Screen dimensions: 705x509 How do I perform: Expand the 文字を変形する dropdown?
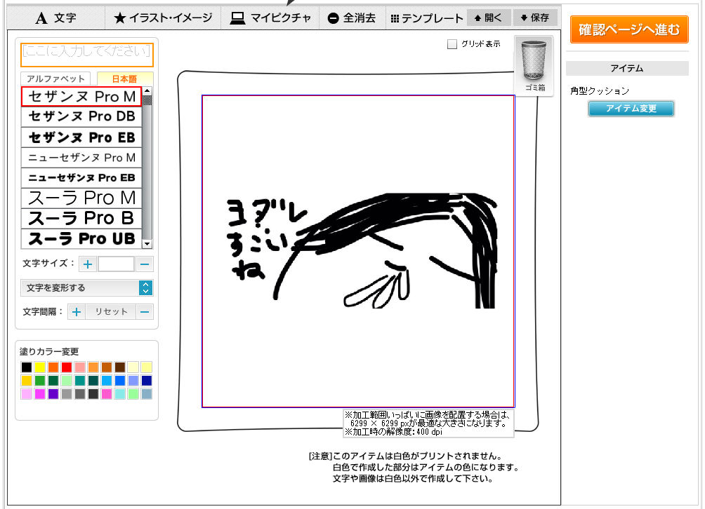point(87,287)
